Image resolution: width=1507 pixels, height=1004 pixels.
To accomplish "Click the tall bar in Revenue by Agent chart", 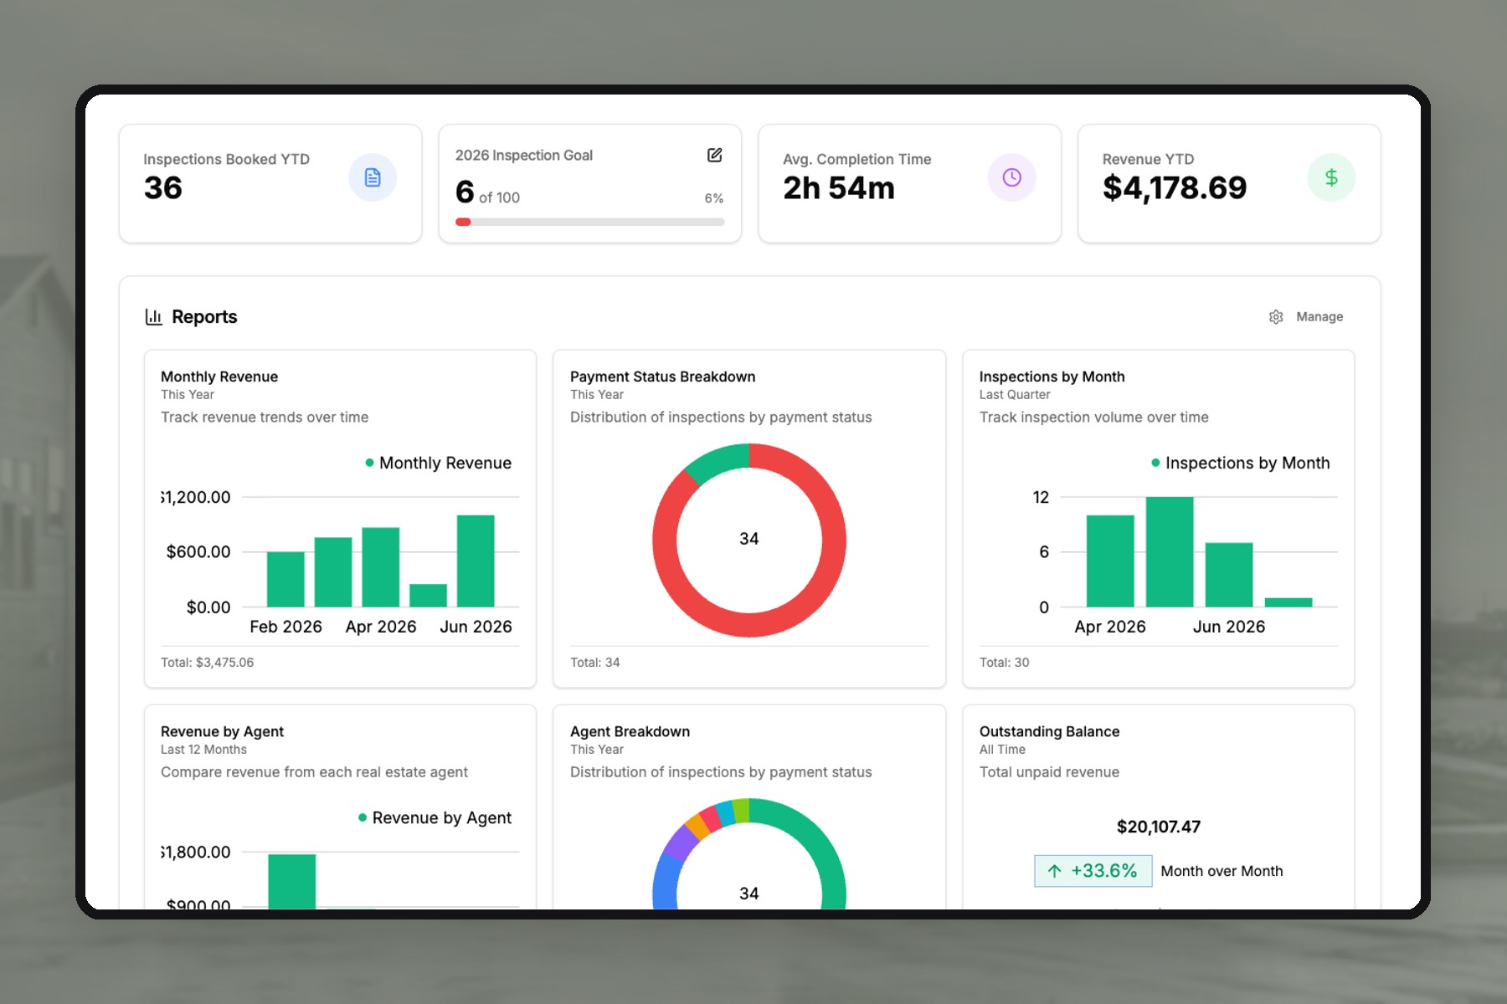I will point(291,881).
